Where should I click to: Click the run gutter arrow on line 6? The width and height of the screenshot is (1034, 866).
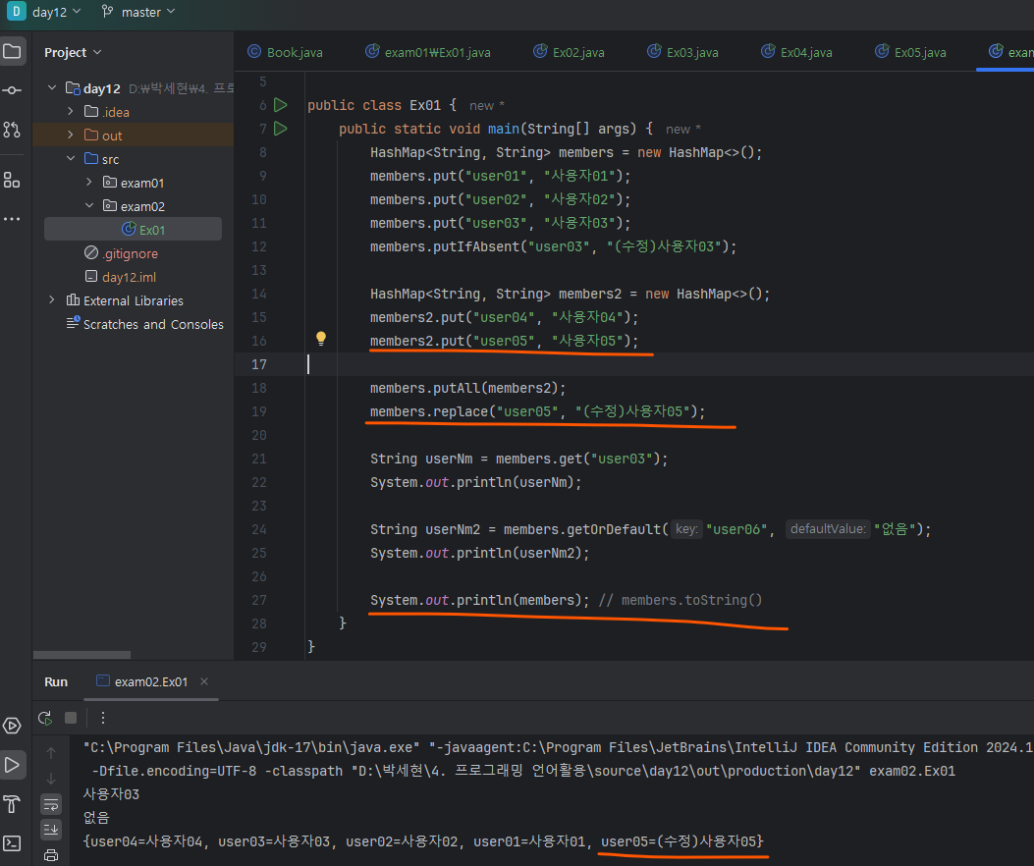pyautogui.click(x=281, y=105)
